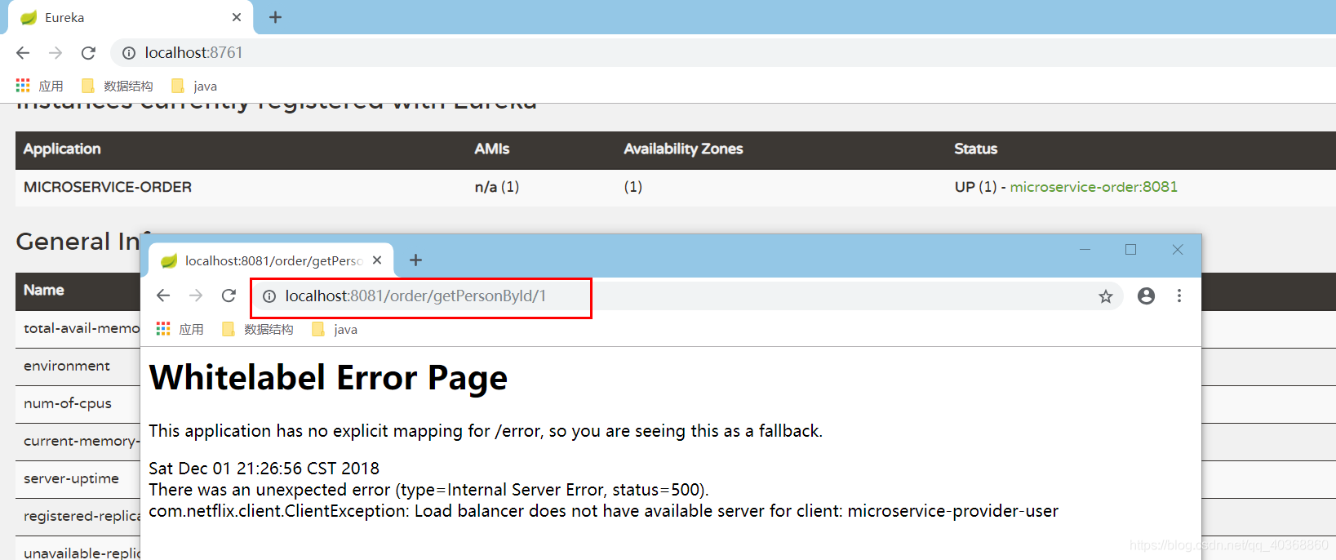Select the localhost:8081/order/getPerson tab
This screenshot has height=560, width=1336.
[x=272, y=260]
